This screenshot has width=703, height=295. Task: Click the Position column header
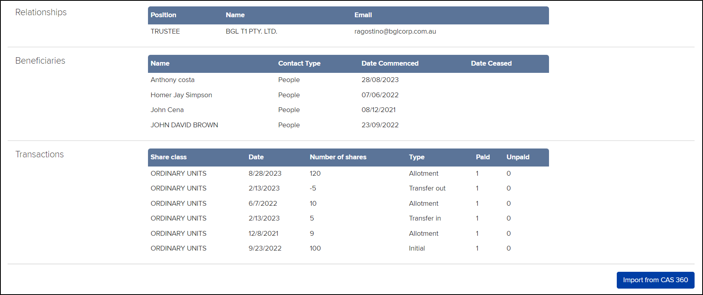click(x=163, y=15)
